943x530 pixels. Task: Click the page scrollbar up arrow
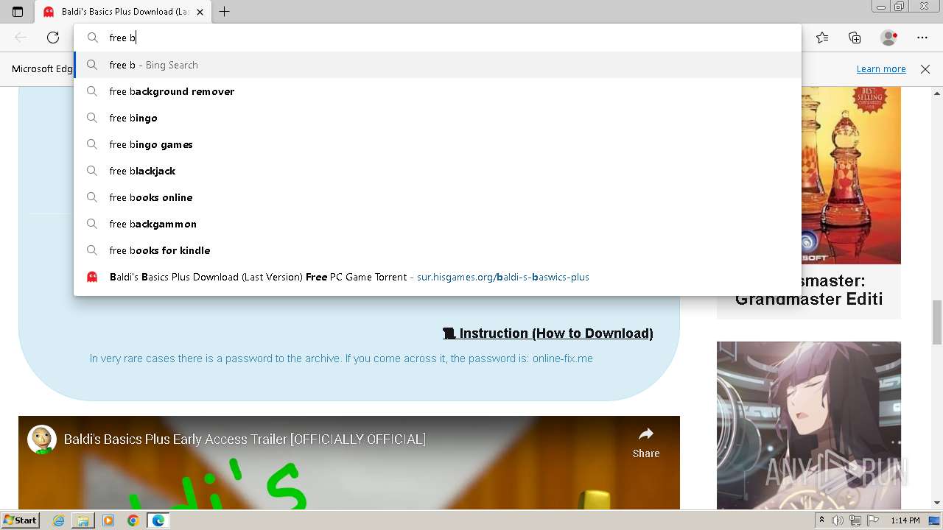pyautogui.click(x=937, y=94)
